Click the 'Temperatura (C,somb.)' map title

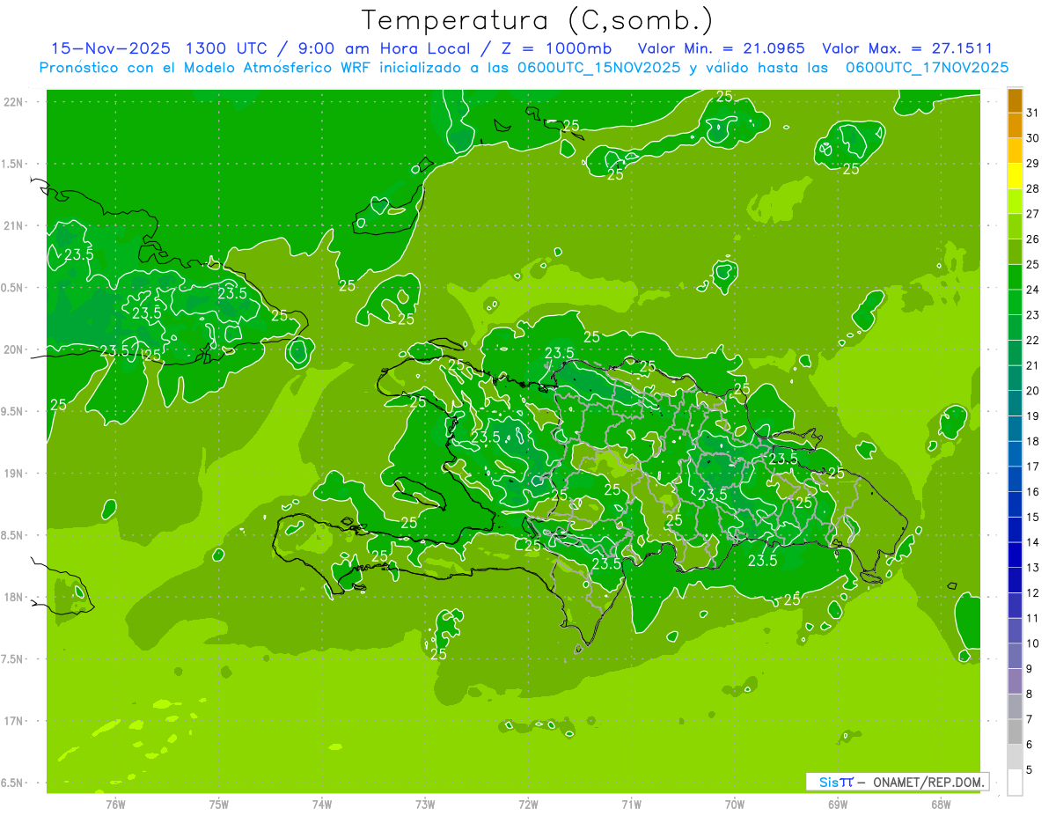point(538,21)
